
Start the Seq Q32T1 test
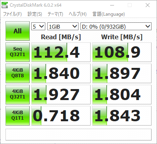click(18, 52)
